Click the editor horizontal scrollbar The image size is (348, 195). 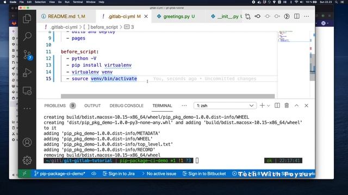pos(167,96)
